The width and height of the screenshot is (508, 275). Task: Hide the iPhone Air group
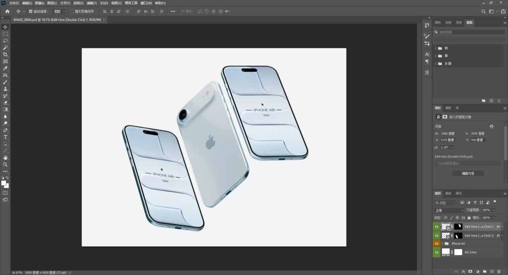[x=437, y=244]
